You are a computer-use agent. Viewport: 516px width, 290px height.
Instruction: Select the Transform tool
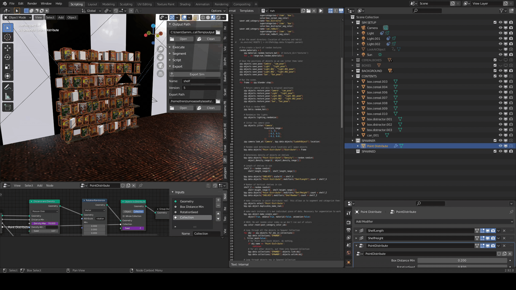pyautogui.click(x=8, y=76)
